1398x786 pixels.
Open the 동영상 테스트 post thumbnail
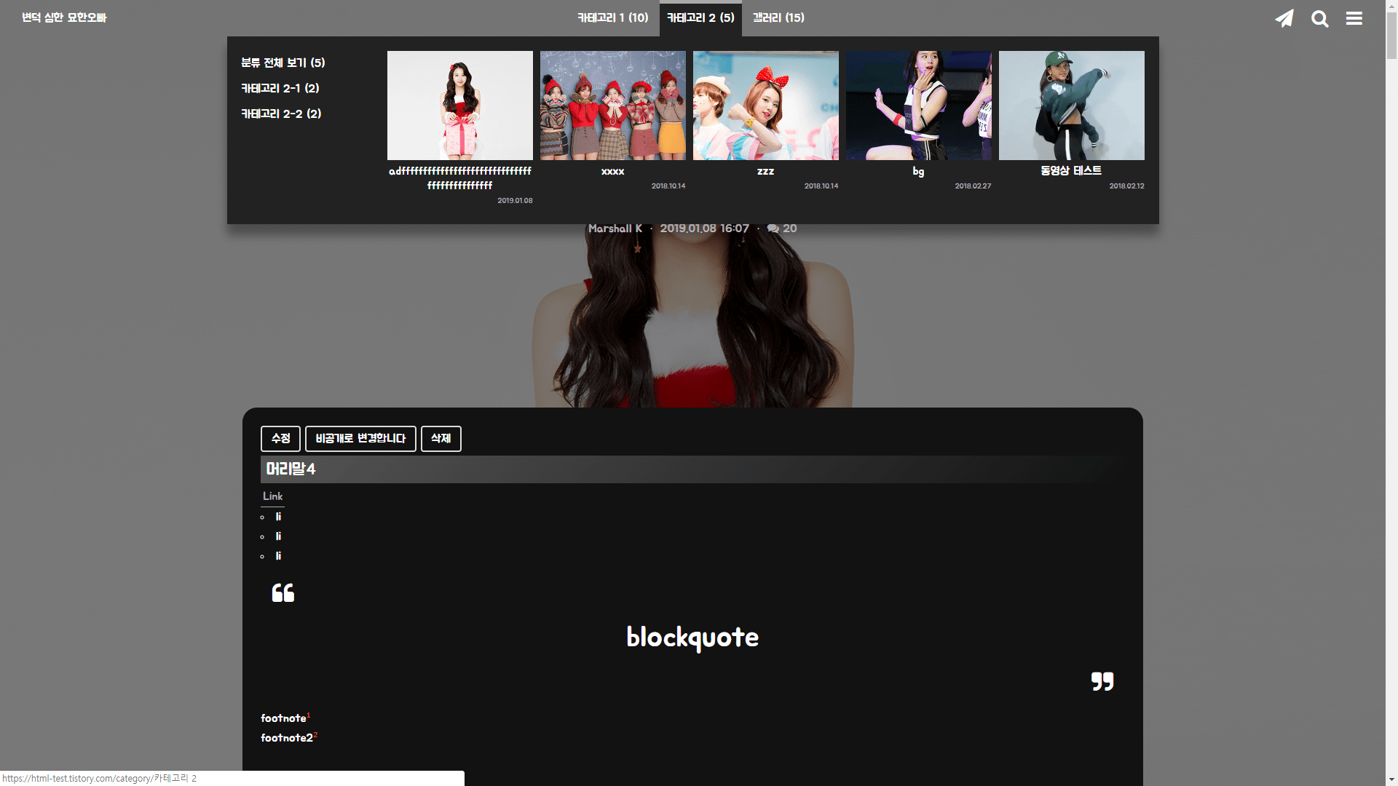pyautogui.click(x=1071, y=106)
